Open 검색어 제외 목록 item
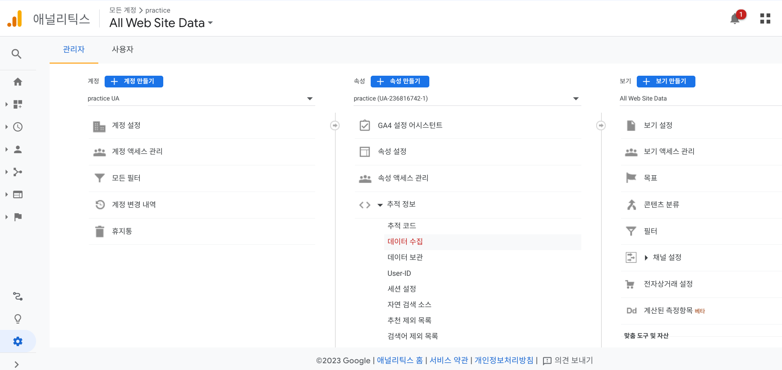 coord(413,336)
